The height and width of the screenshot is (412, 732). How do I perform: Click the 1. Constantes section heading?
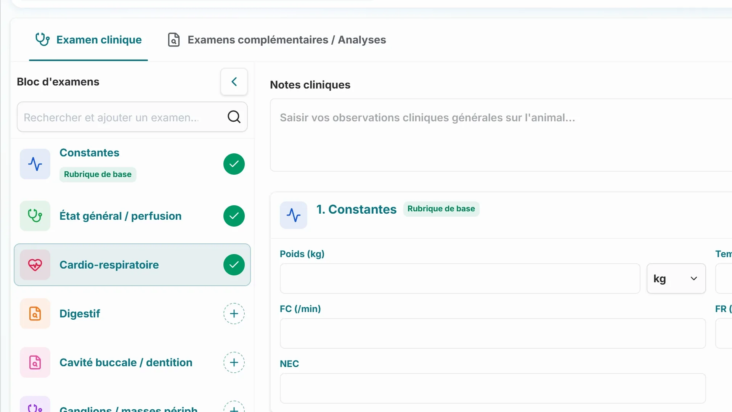click(356, 209)
